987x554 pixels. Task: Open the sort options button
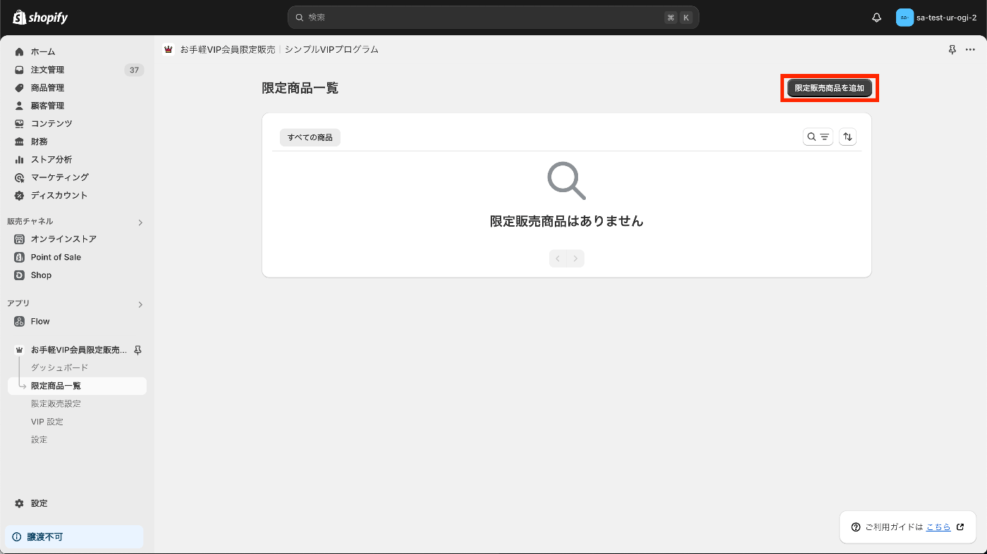(847, 137)
